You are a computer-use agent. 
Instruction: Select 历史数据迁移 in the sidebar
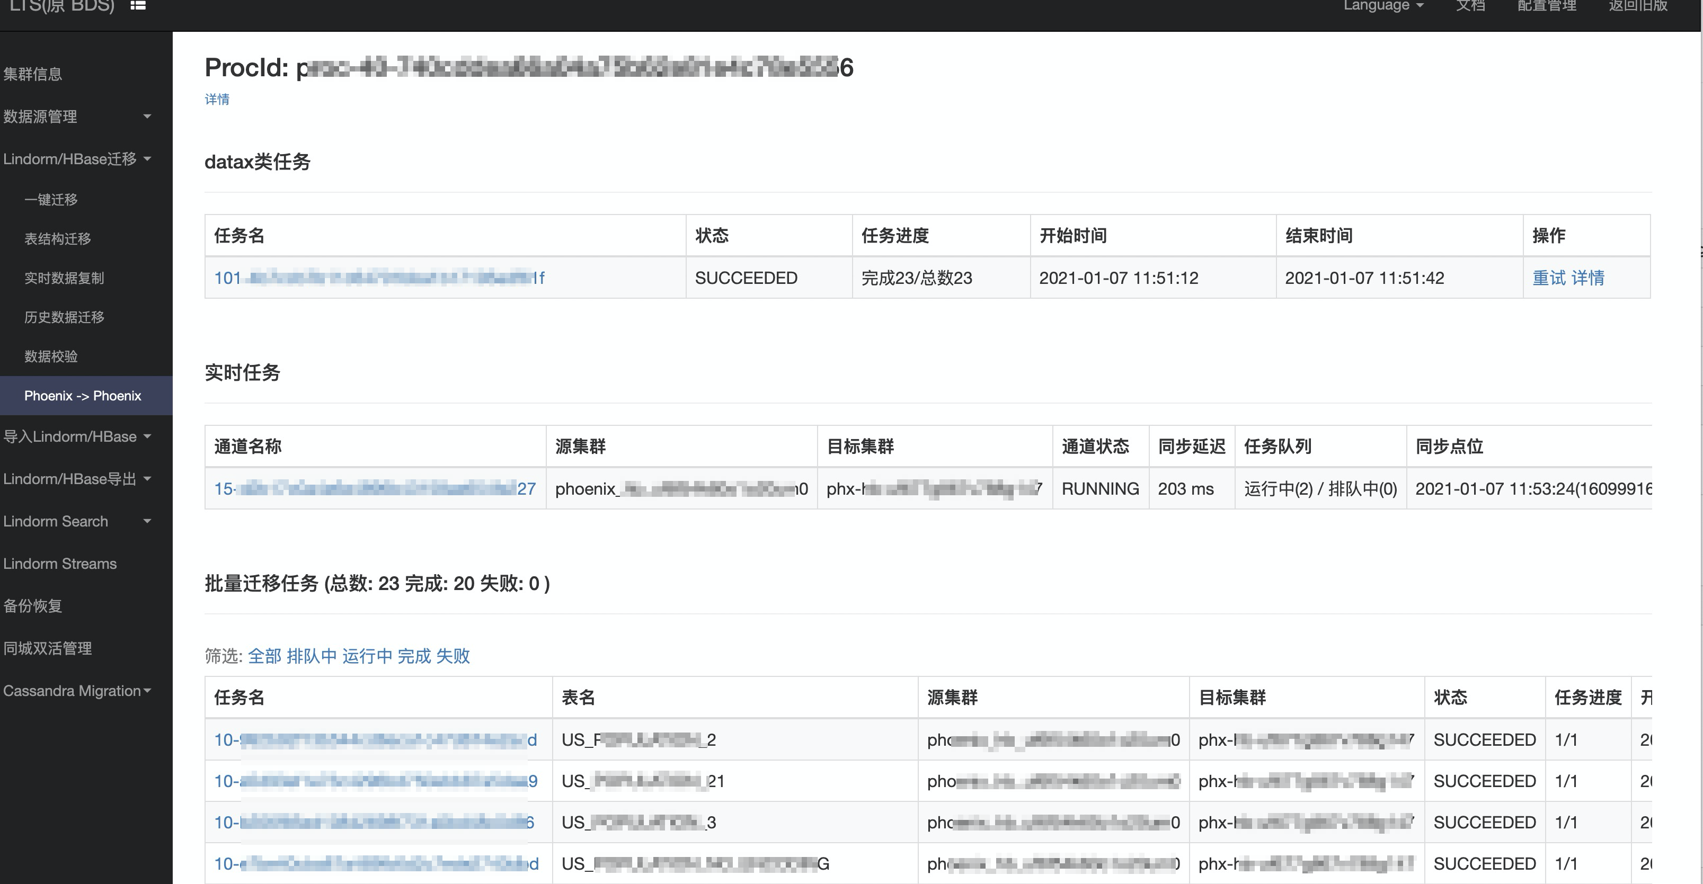point(64,317)
